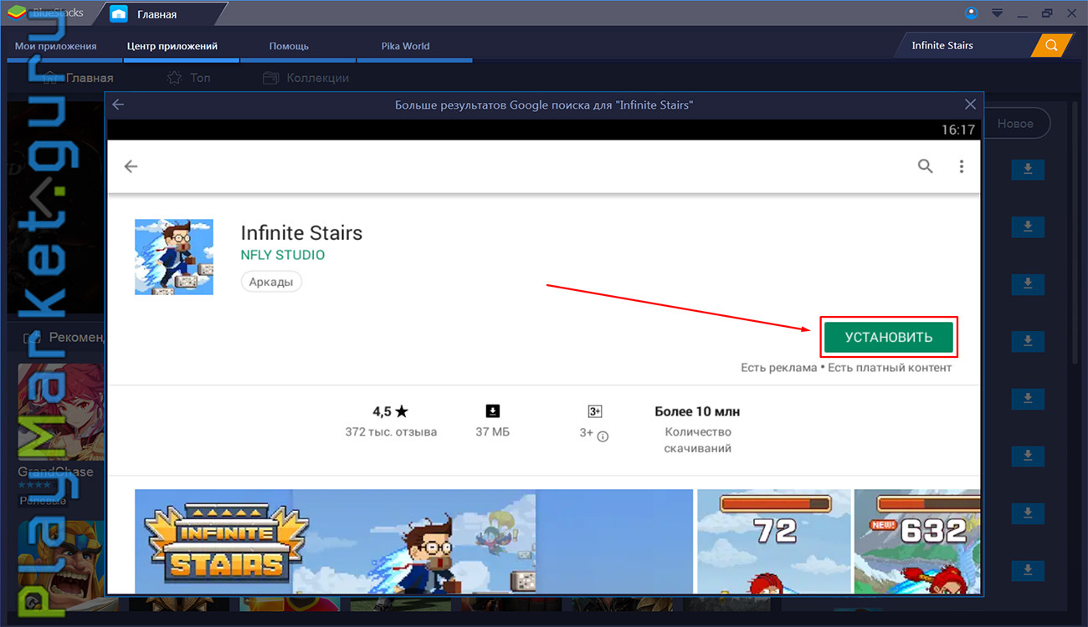Open the three-dot more options menu
The width and height of the screenshot is (1088, 627).
pos(961,166)
